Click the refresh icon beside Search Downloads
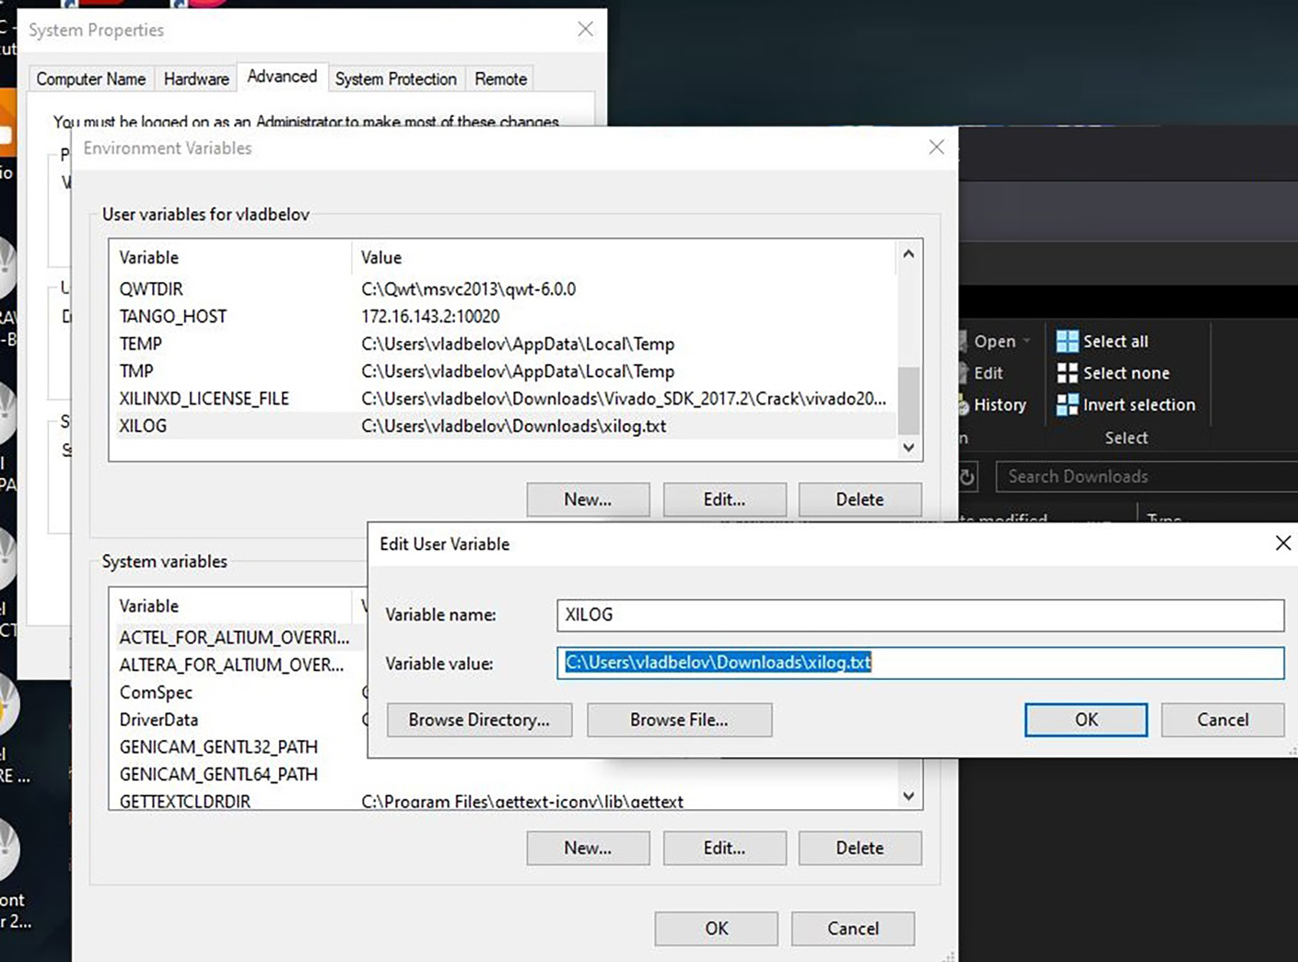Image resolution: width=1298 pixels, height=962 pixels. point(967,476)
